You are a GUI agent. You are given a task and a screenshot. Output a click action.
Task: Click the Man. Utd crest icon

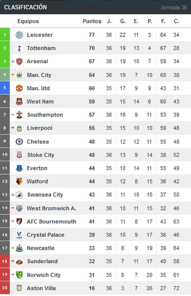tap(19, 88)
